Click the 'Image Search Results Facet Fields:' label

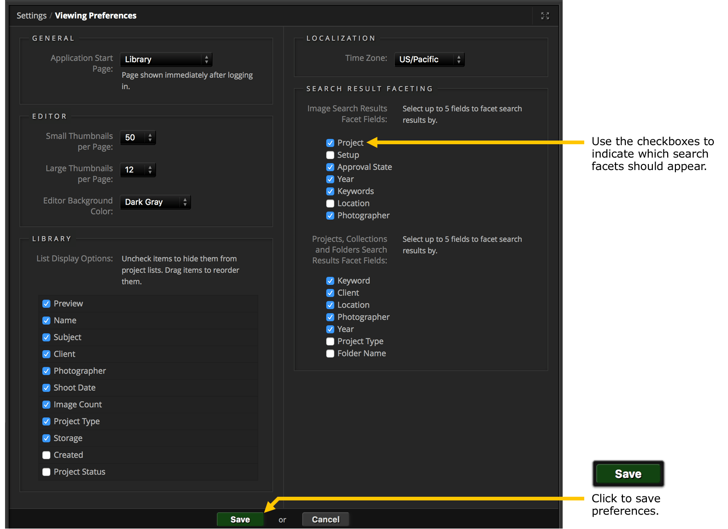click(x=347, y=114)
